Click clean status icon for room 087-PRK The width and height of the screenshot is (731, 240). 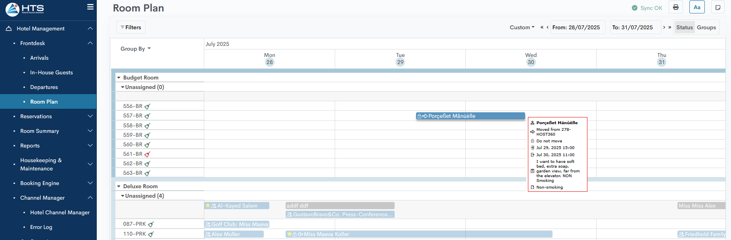(151, 224)
